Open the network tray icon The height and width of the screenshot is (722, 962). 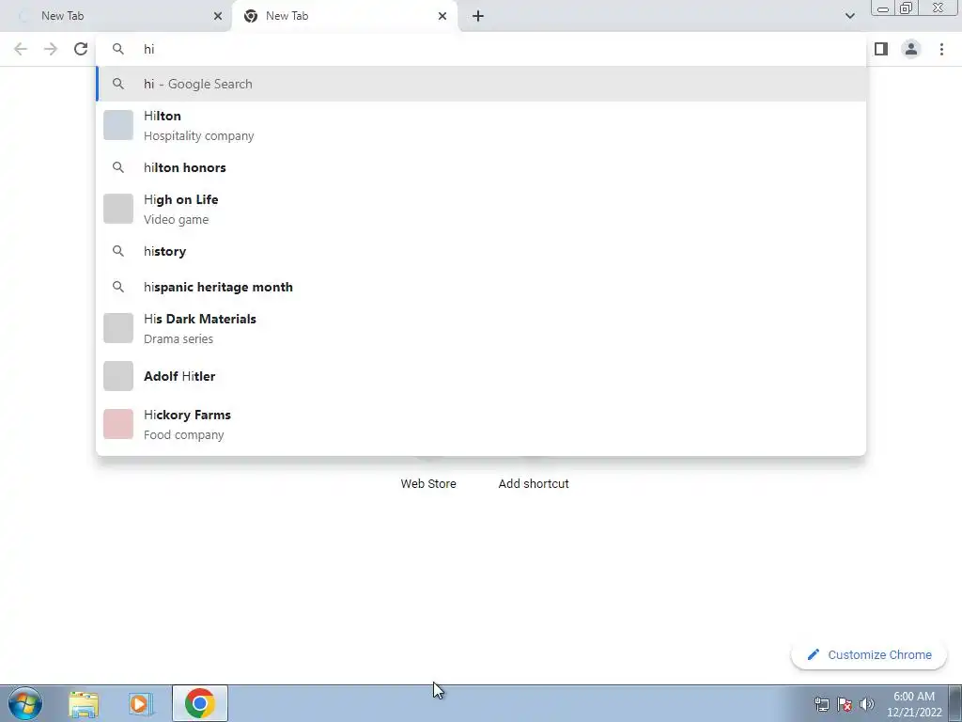pyautogui.click(x=821, y=704)
